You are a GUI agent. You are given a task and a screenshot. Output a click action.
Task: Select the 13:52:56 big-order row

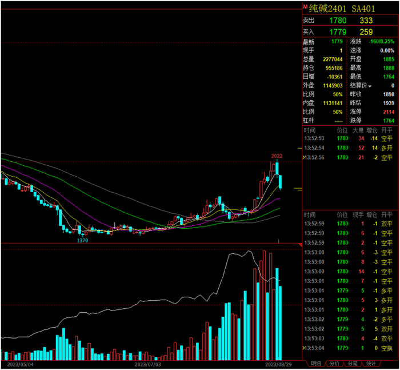point(348,157)
